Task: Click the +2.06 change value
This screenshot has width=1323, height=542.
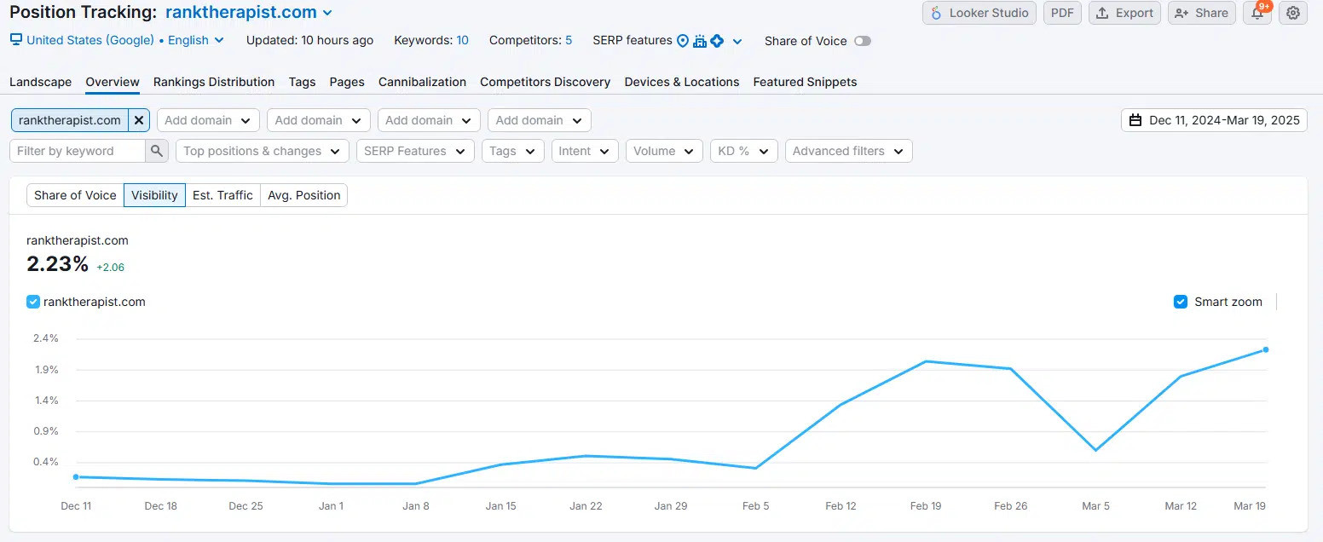Action: coord(111,267)
